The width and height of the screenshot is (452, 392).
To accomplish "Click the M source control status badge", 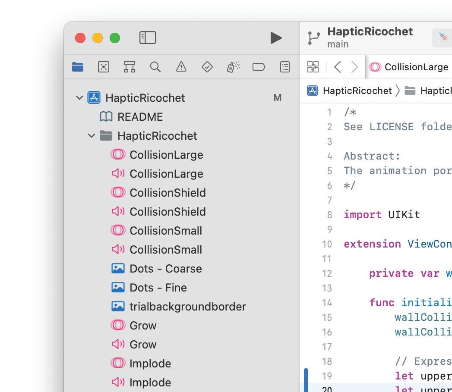I will [x=277, y=97].
